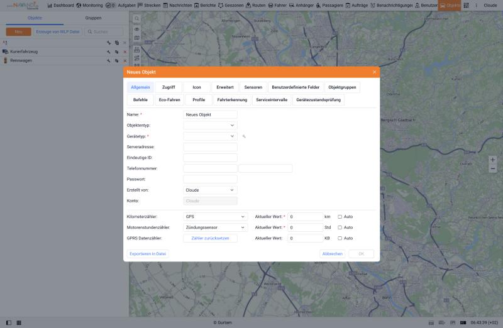Switch to the Zugriff tab in the dialog
The image size is (503, 328).
[169, 87]
